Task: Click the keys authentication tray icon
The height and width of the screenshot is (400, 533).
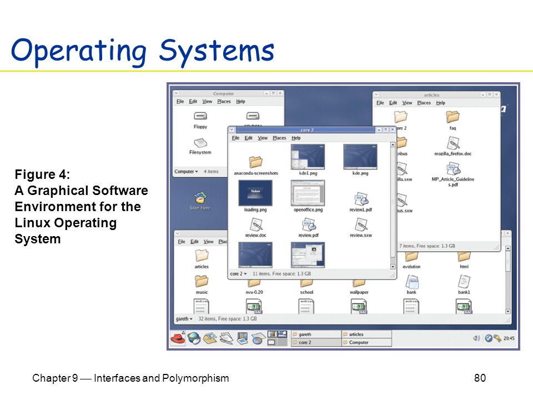Action: (x=497, y=338)
